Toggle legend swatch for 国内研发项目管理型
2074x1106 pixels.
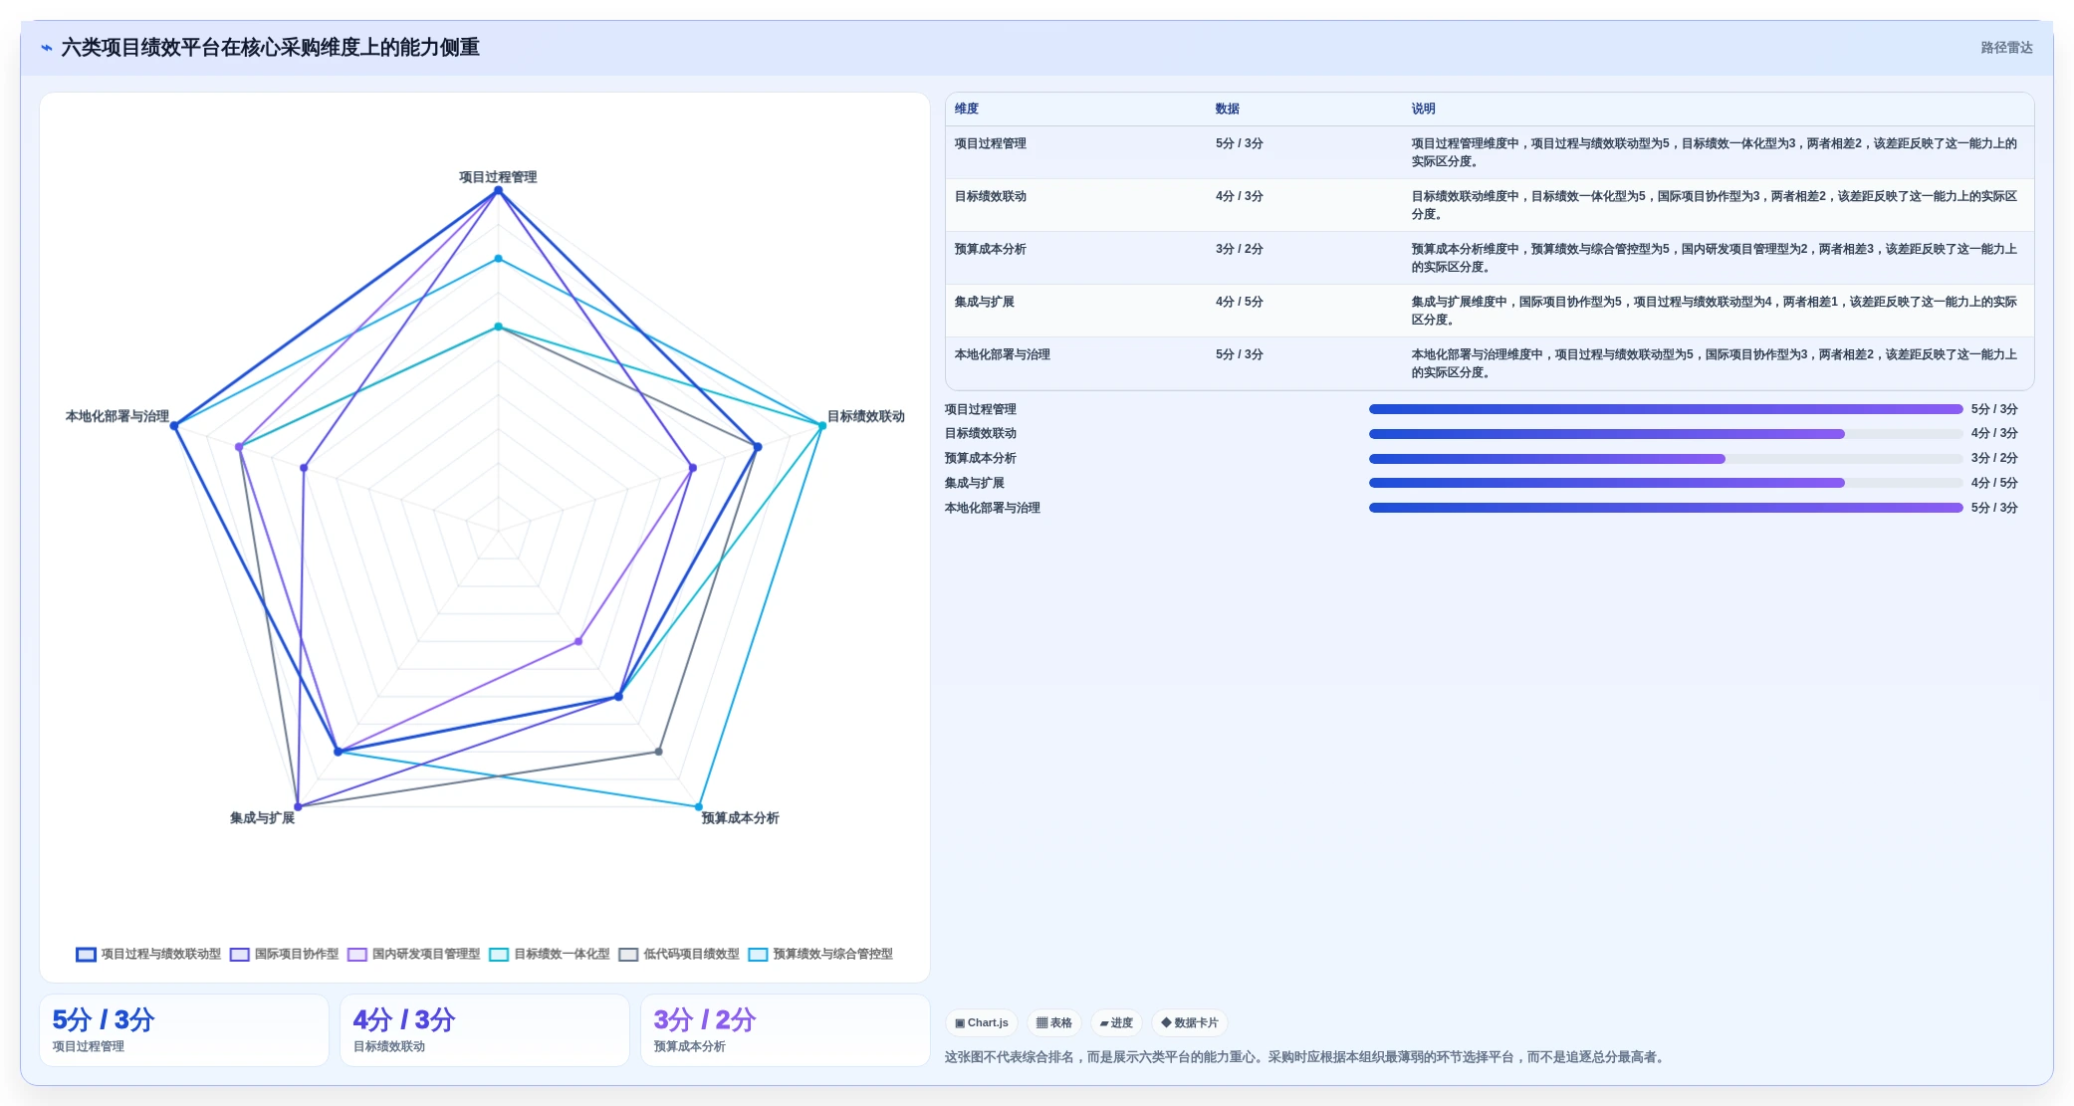[x=357, y=954]
